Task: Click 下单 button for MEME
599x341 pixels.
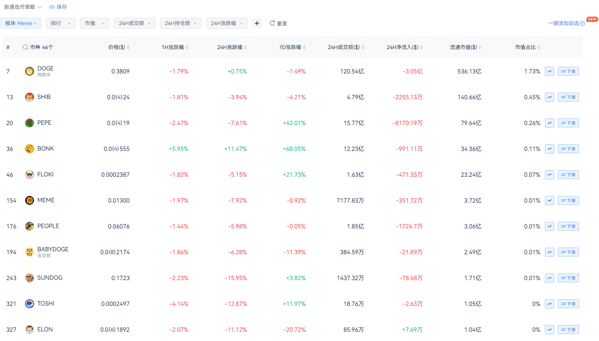Action: [x=568, y=200]
